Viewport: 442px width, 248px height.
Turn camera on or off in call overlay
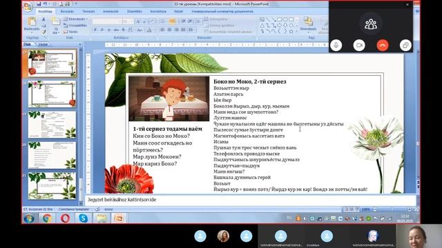point(359,45)
